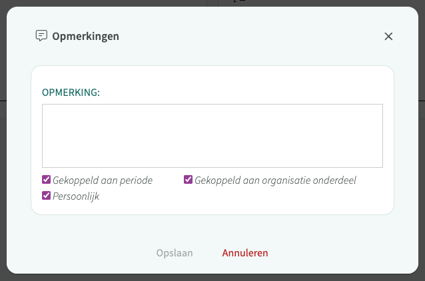Click the 'Gekoppeld aan periode' label text
Image resolution: width=425 pixels, height=281 pixels.
pyautogui.click(x=103, y=180)
